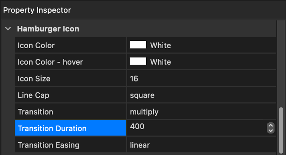Select the Icon Size value 16
Image resolution: width=286 pixels, height=155 pixels.
(134, 78)
